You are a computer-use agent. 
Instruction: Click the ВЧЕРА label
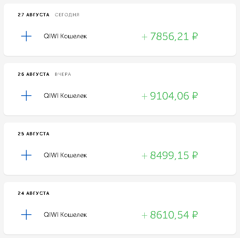coord(63,74)
